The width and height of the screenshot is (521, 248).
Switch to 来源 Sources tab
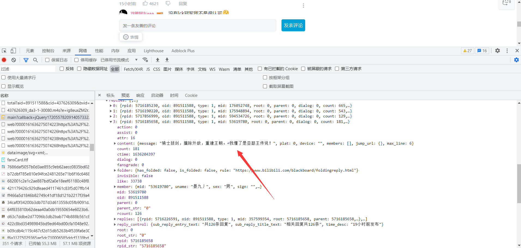(x=66, y=51)
